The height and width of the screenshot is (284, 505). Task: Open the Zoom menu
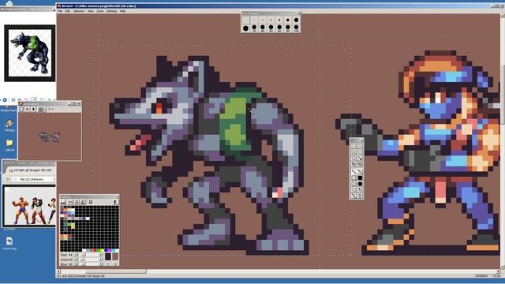100,11
